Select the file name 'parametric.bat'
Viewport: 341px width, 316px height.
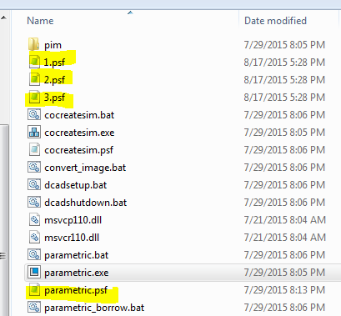(x=77, y=255)
